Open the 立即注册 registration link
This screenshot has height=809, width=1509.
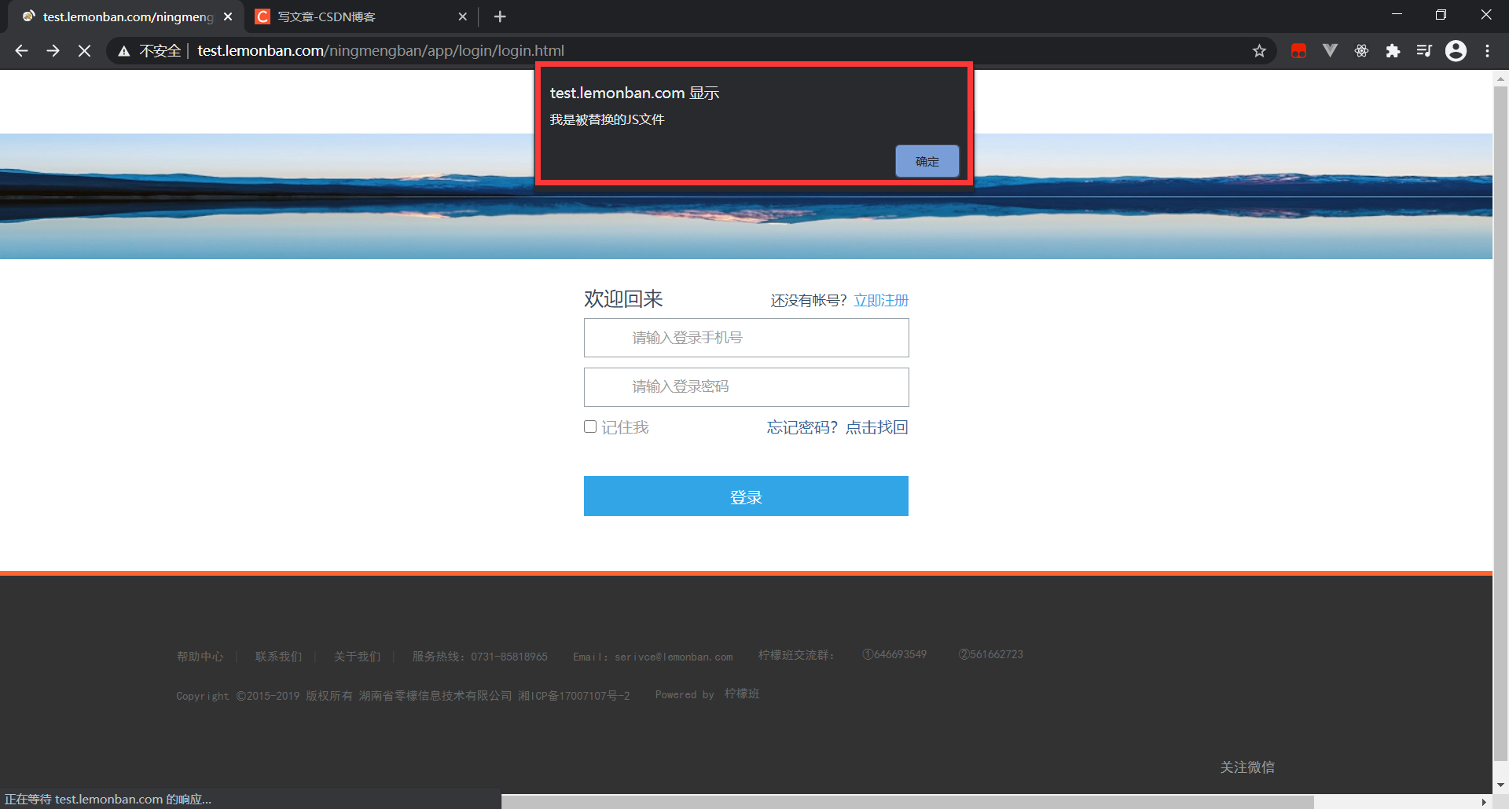[x=881, y=299]
